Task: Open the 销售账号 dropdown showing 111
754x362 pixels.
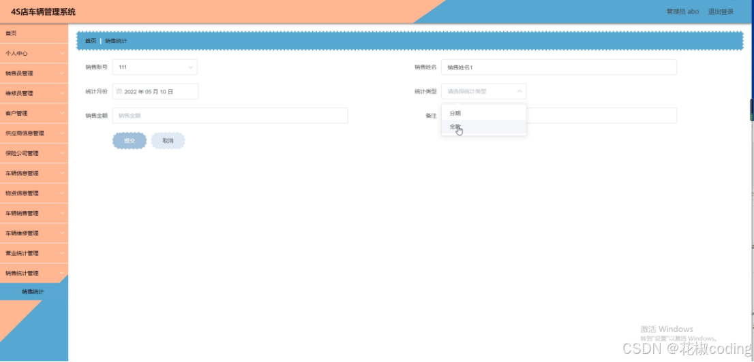Action: pyautogui.click(x=155, y=67)
